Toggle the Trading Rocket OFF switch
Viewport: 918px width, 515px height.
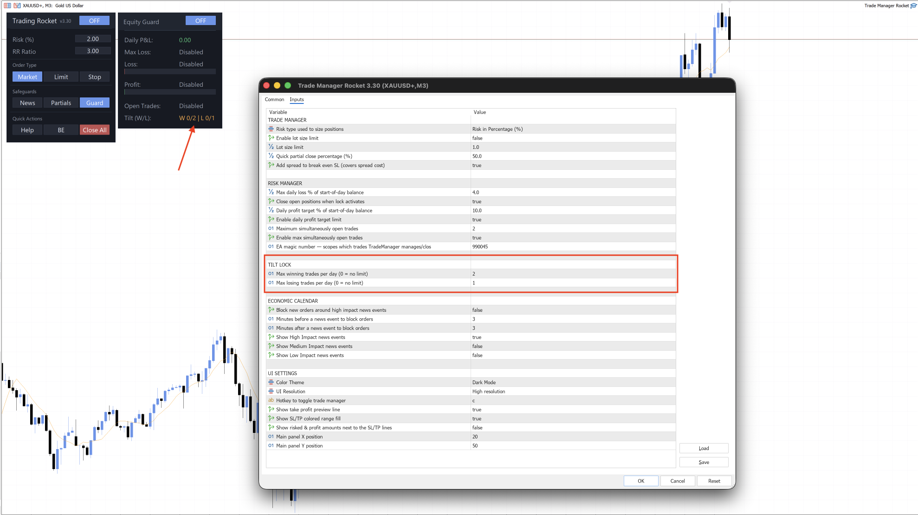tap(94, 21)
